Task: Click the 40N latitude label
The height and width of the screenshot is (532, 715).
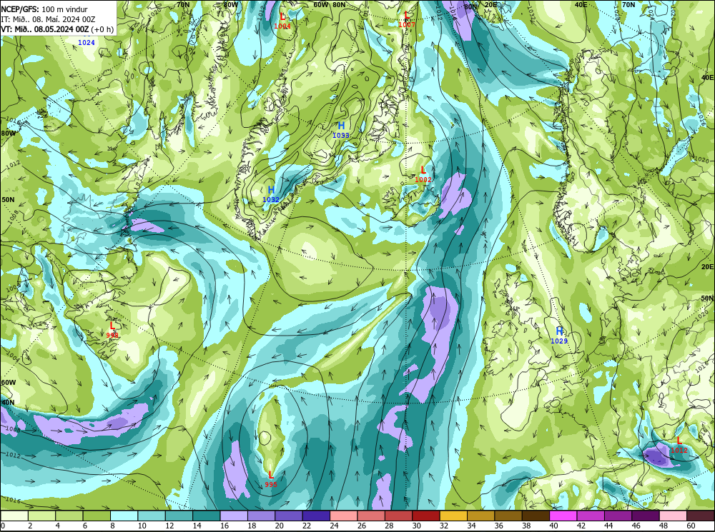Action: coord(8,403)
